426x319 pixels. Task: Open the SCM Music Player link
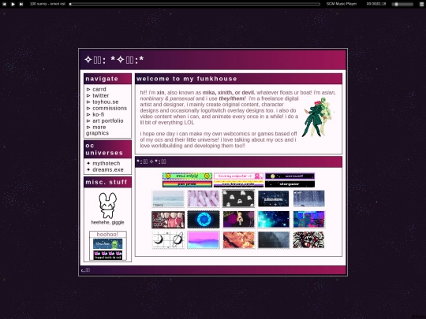coord(342,4)
